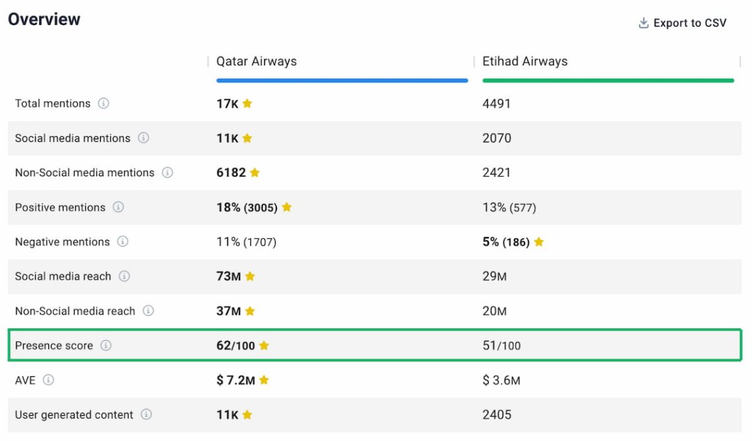Click the star next to Qatar's 62/100 score
The image size is (752, 441).
[264, 345]
